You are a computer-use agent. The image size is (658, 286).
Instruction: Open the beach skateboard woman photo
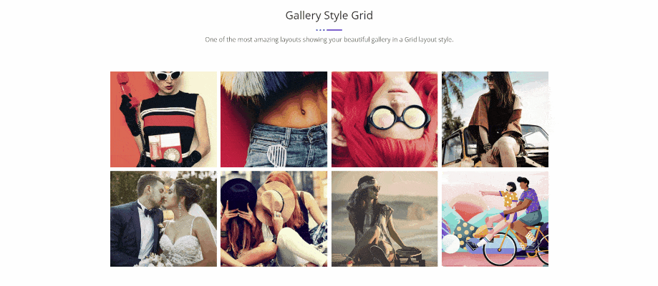coord(384,219)
